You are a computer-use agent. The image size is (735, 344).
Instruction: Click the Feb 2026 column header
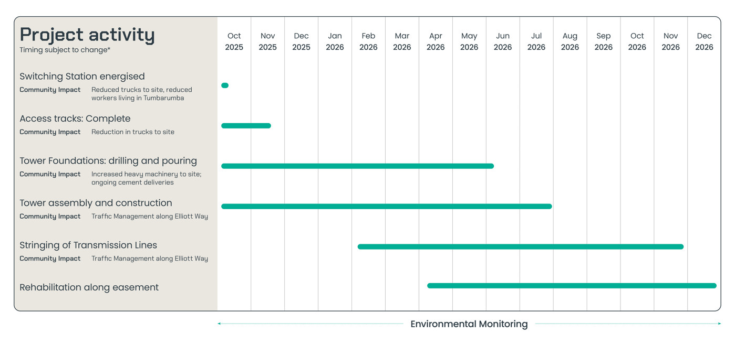pyautogui.click(x=369, y=41)
